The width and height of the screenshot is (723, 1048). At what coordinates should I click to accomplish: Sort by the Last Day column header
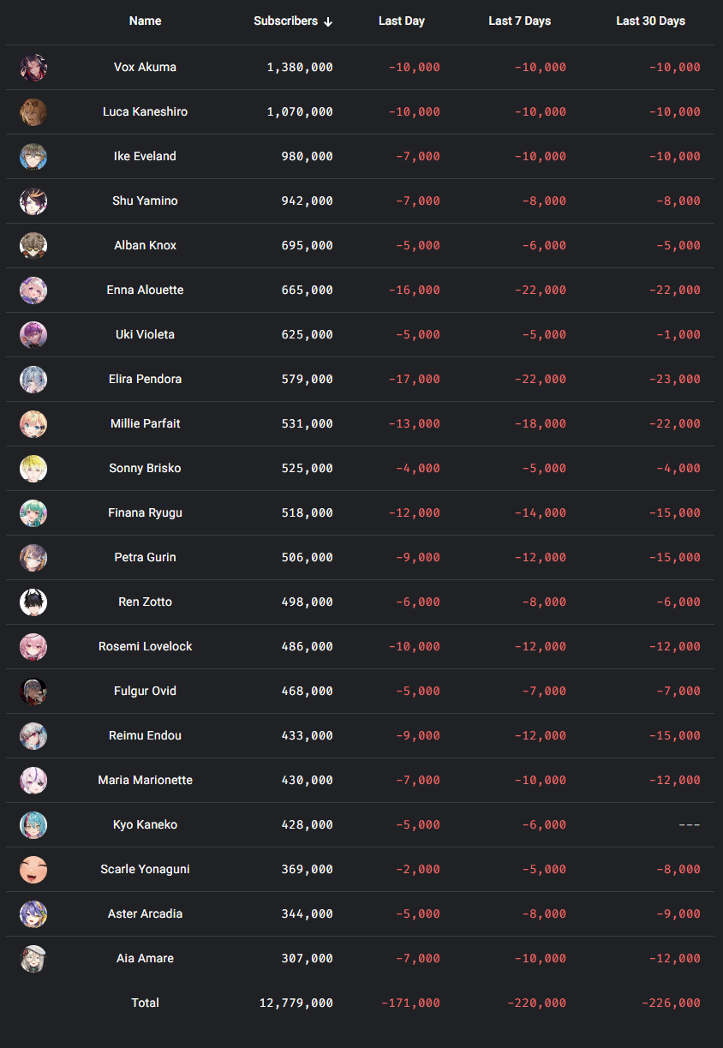pos(402,21)
